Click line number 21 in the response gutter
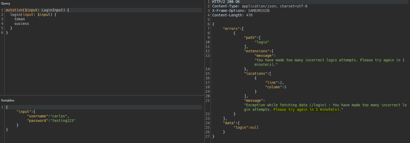This screenshot has width=410, height=143. click(x=208, y=100)
